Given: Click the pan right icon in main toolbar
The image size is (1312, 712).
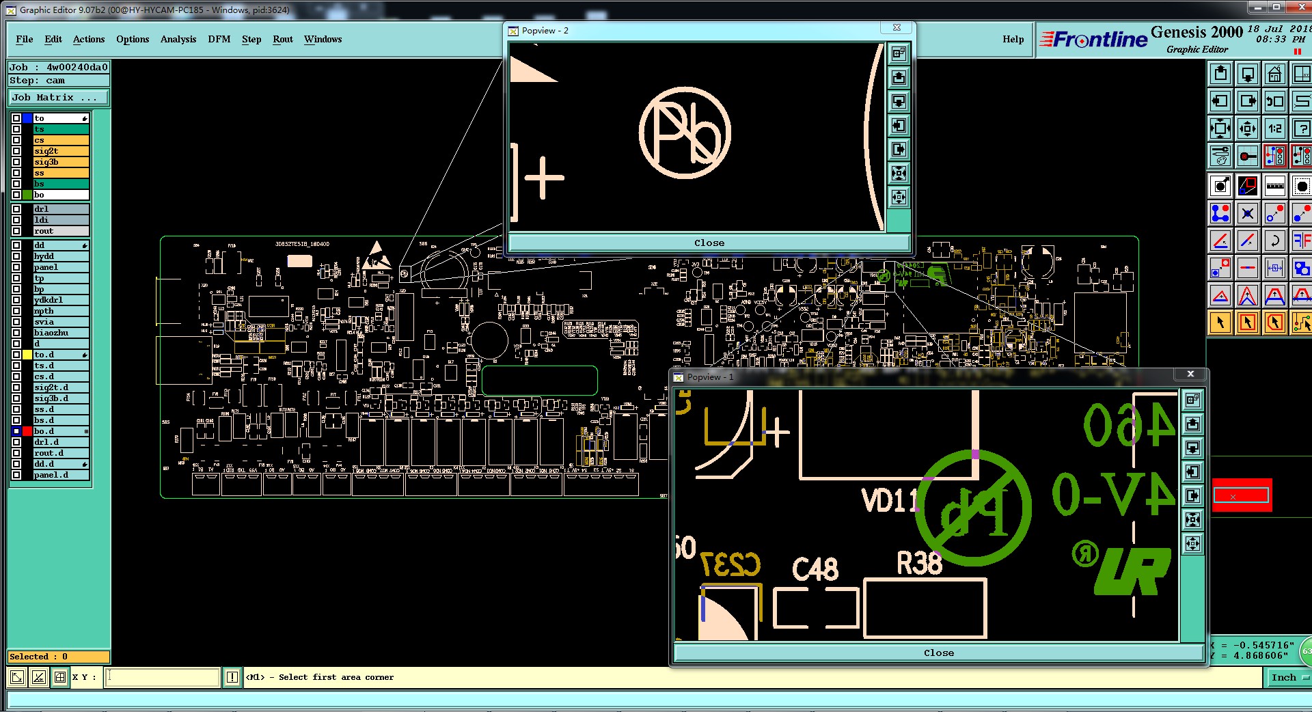Looking at the screenshot, I should pos(1248,101).
